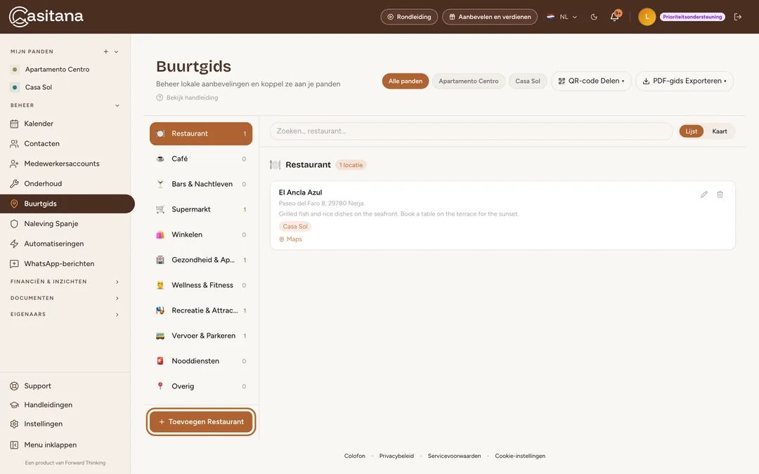The height and width of the screenshot is (474, 759).
Task: Open the QR-code Delen dropdown
Action: click(x=591, y=81)
